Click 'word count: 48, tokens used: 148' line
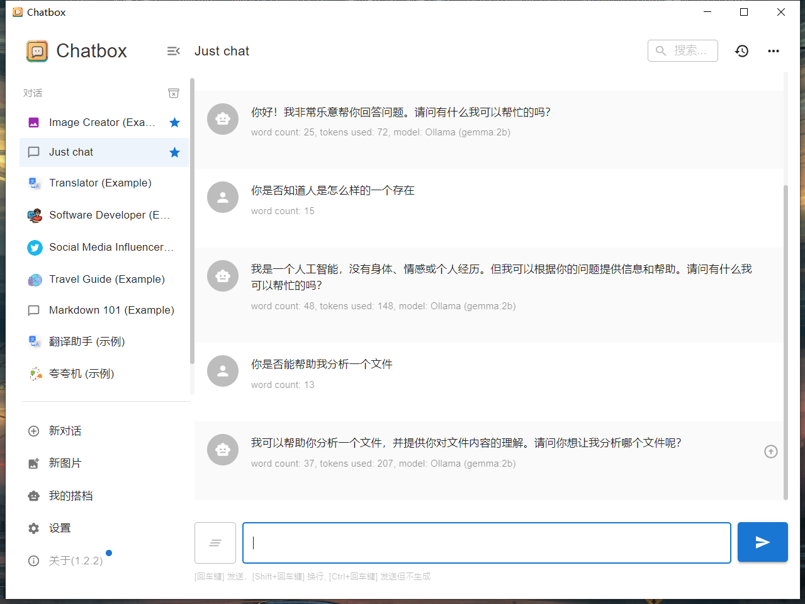805x604 pixels. 383,306
